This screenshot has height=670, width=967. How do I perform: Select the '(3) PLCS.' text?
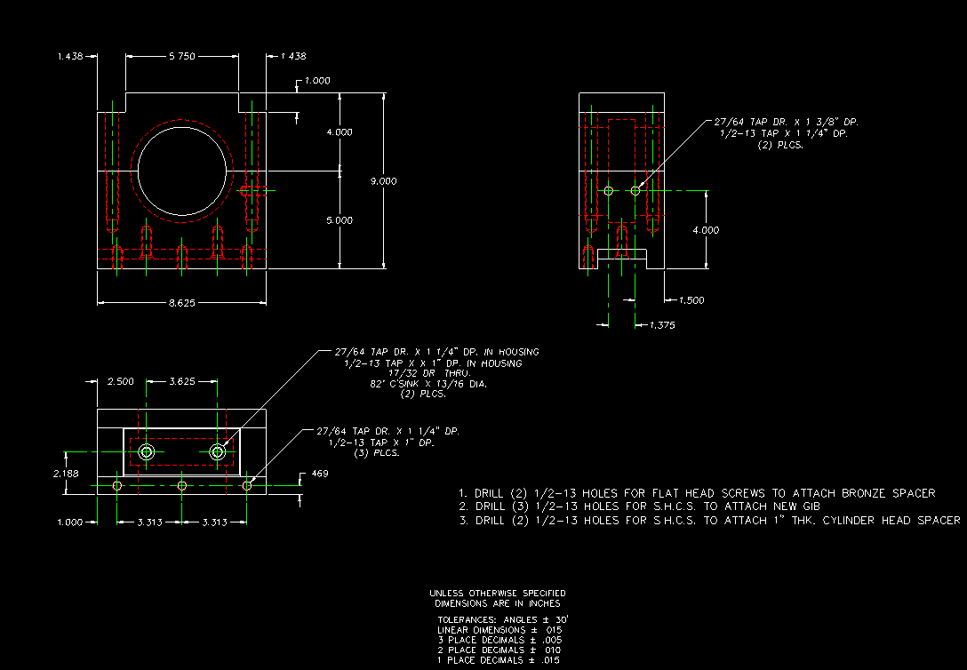(x=377, y=453)
